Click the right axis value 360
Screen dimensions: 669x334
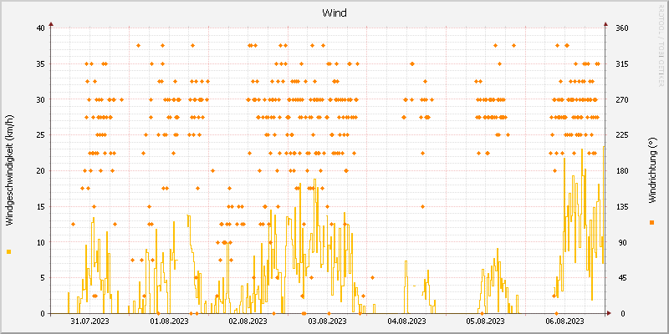point(622,28)
